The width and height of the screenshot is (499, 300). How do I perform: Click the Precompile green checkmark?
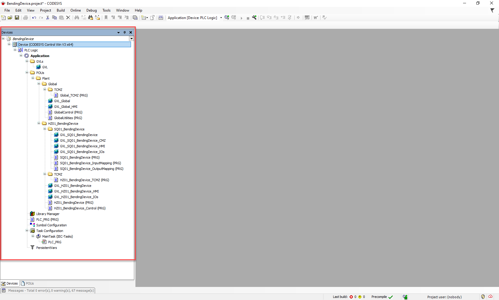391,297
